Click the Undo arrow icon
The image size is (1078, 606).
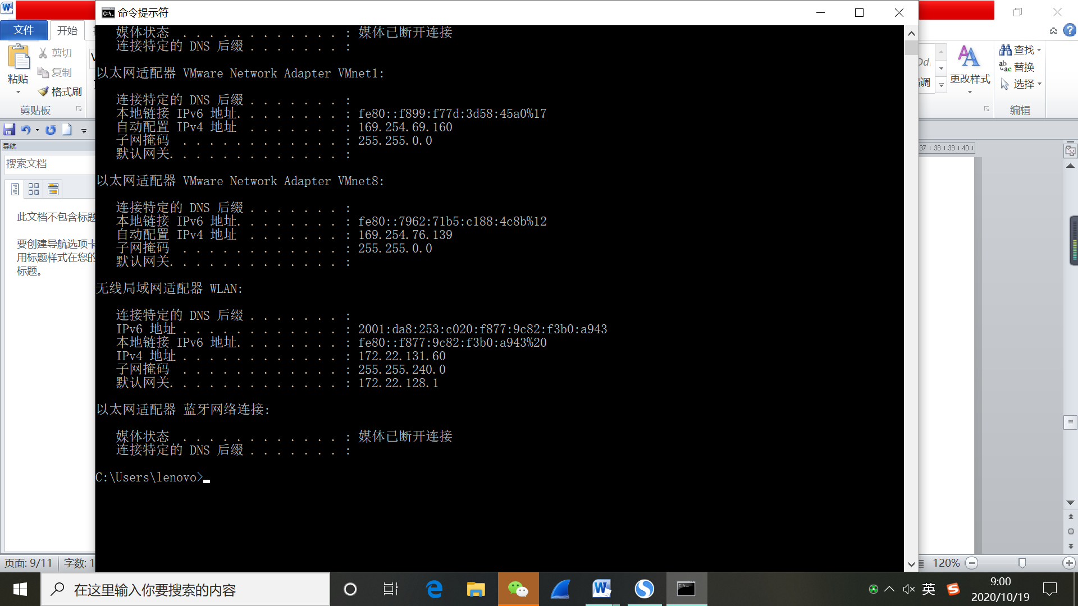25,130
